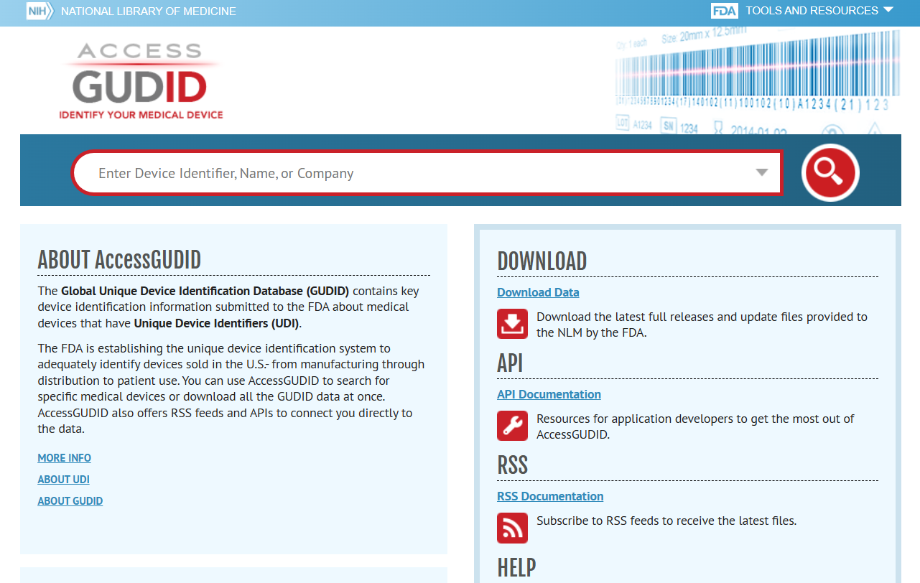Screen dimensions: 920x583
Task: Click the 'Subscribe to RSS feeds' description text
Action: (666, 521)
